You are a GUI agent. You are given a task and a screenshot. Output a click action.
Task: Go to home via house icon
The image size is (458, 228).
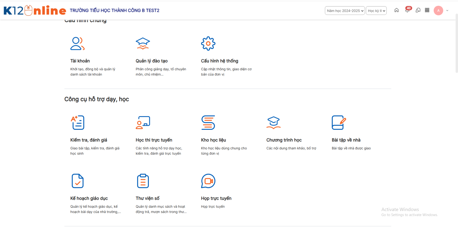(x=396, y=10)
